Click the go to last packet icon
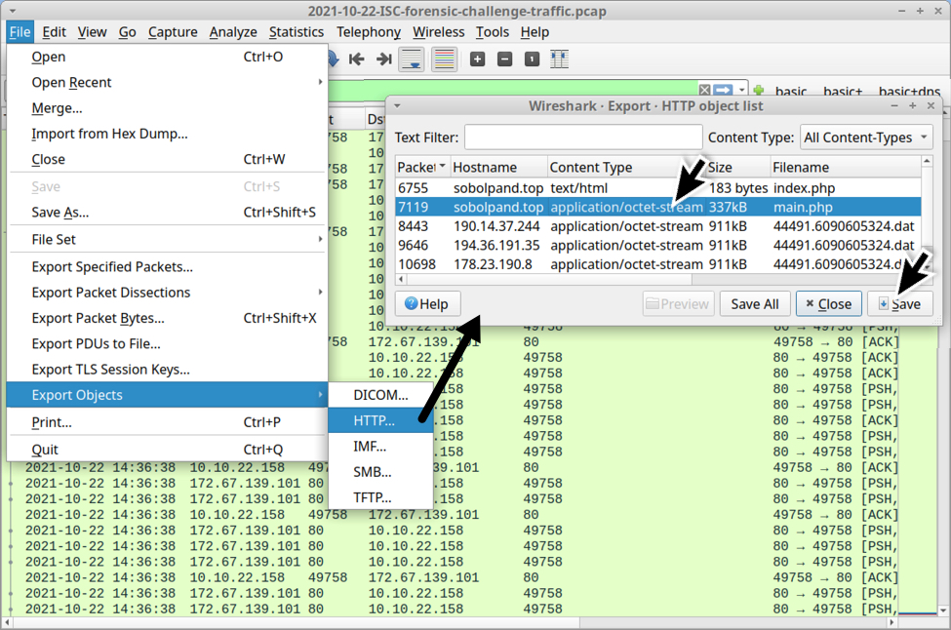The width and height of the screenshot is (951, 630). [383, 59]
